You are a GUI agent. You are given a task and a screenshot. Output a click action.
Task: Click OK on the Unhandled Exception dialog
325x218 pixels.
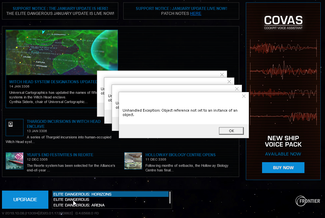coord(231,131)
